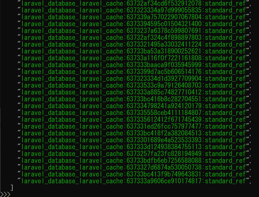Click the key containing 6373237a6378c599807691

(x=133, y=31)
